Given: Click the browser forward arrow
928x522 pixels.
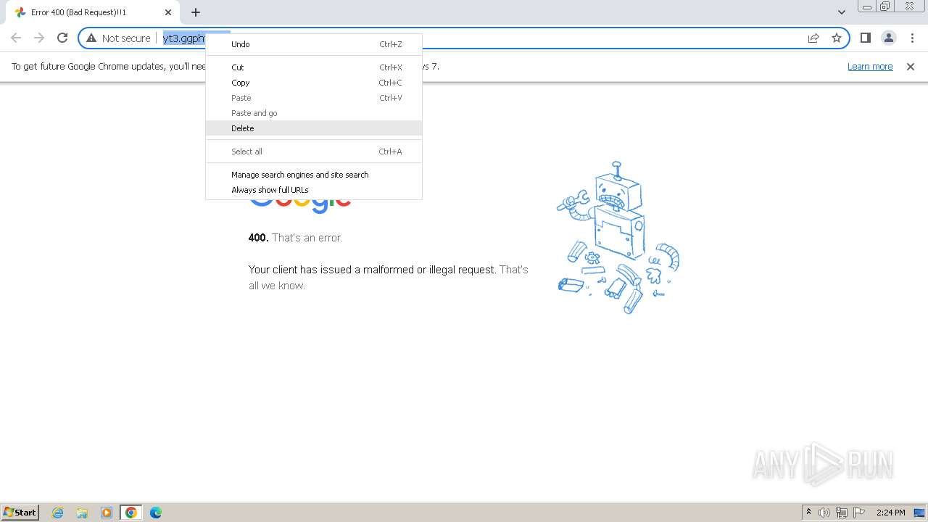Looking at the screenshot, I should 39,38.
